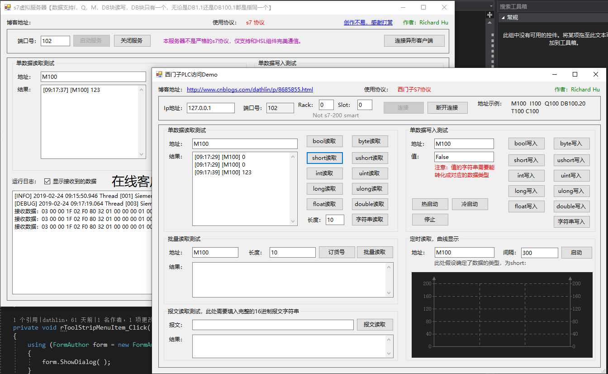This screenshot has height=374, width=608.
Task: Click the float写入 button
Action: tap(526, 206)
